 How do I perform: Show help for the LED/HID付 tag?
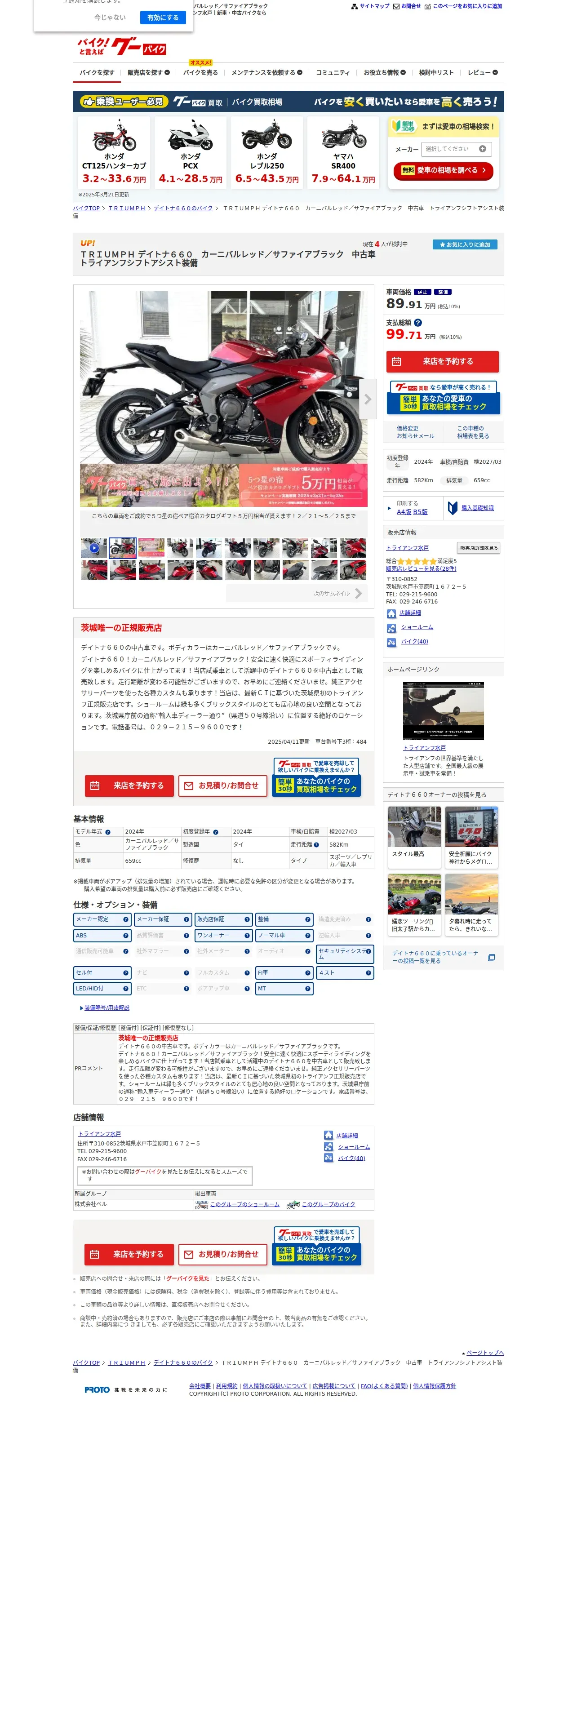pyautogui.click(x=126, y=989)
